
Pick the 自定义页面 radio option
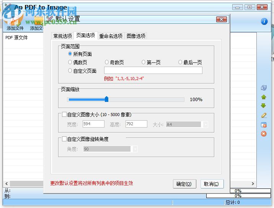pyautogui.click(x=70, y=70)
